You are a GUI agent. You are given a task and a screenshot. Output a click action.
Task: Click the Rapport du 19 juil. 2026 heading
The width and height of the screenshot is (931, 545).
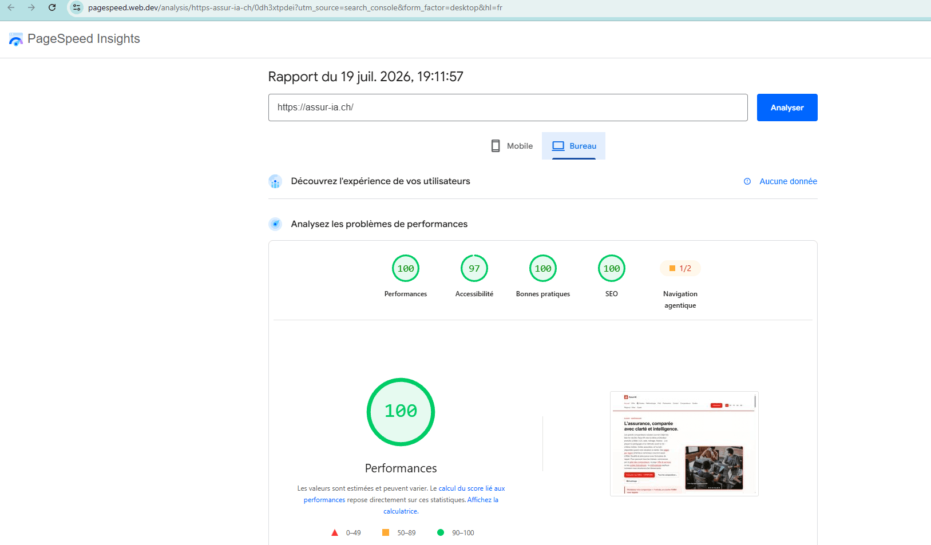point(366,77)
